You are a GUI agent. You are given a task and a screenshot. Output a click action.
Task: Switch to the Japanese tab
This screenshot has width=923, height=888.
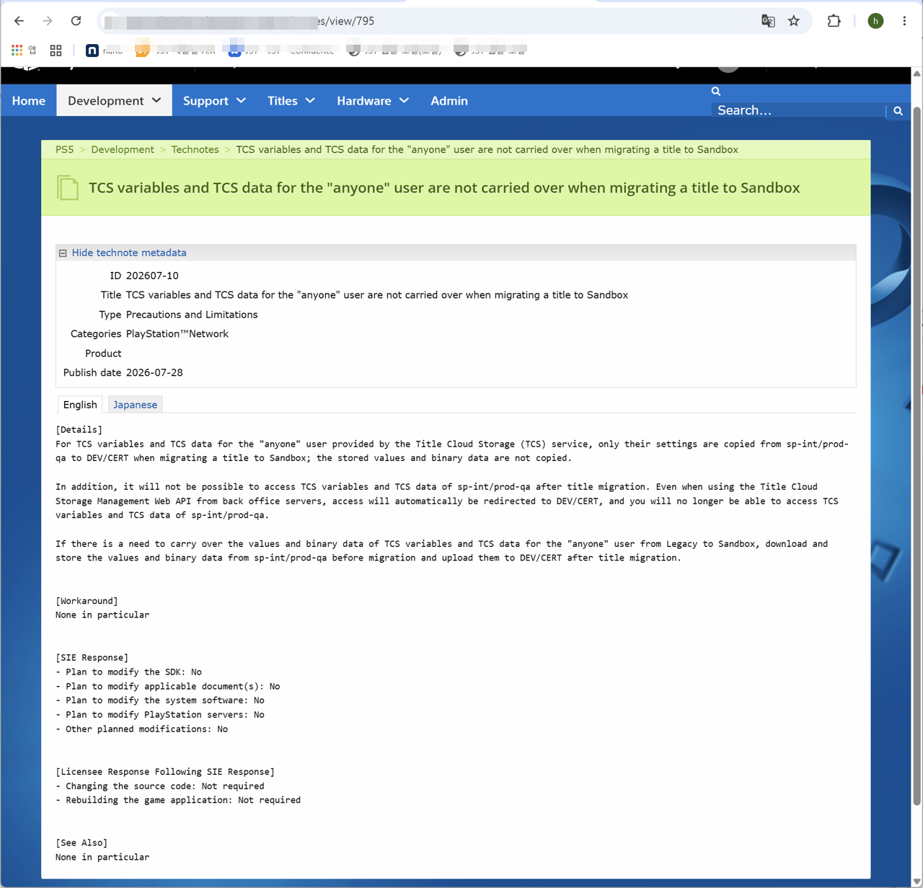(x=135, y=405)
